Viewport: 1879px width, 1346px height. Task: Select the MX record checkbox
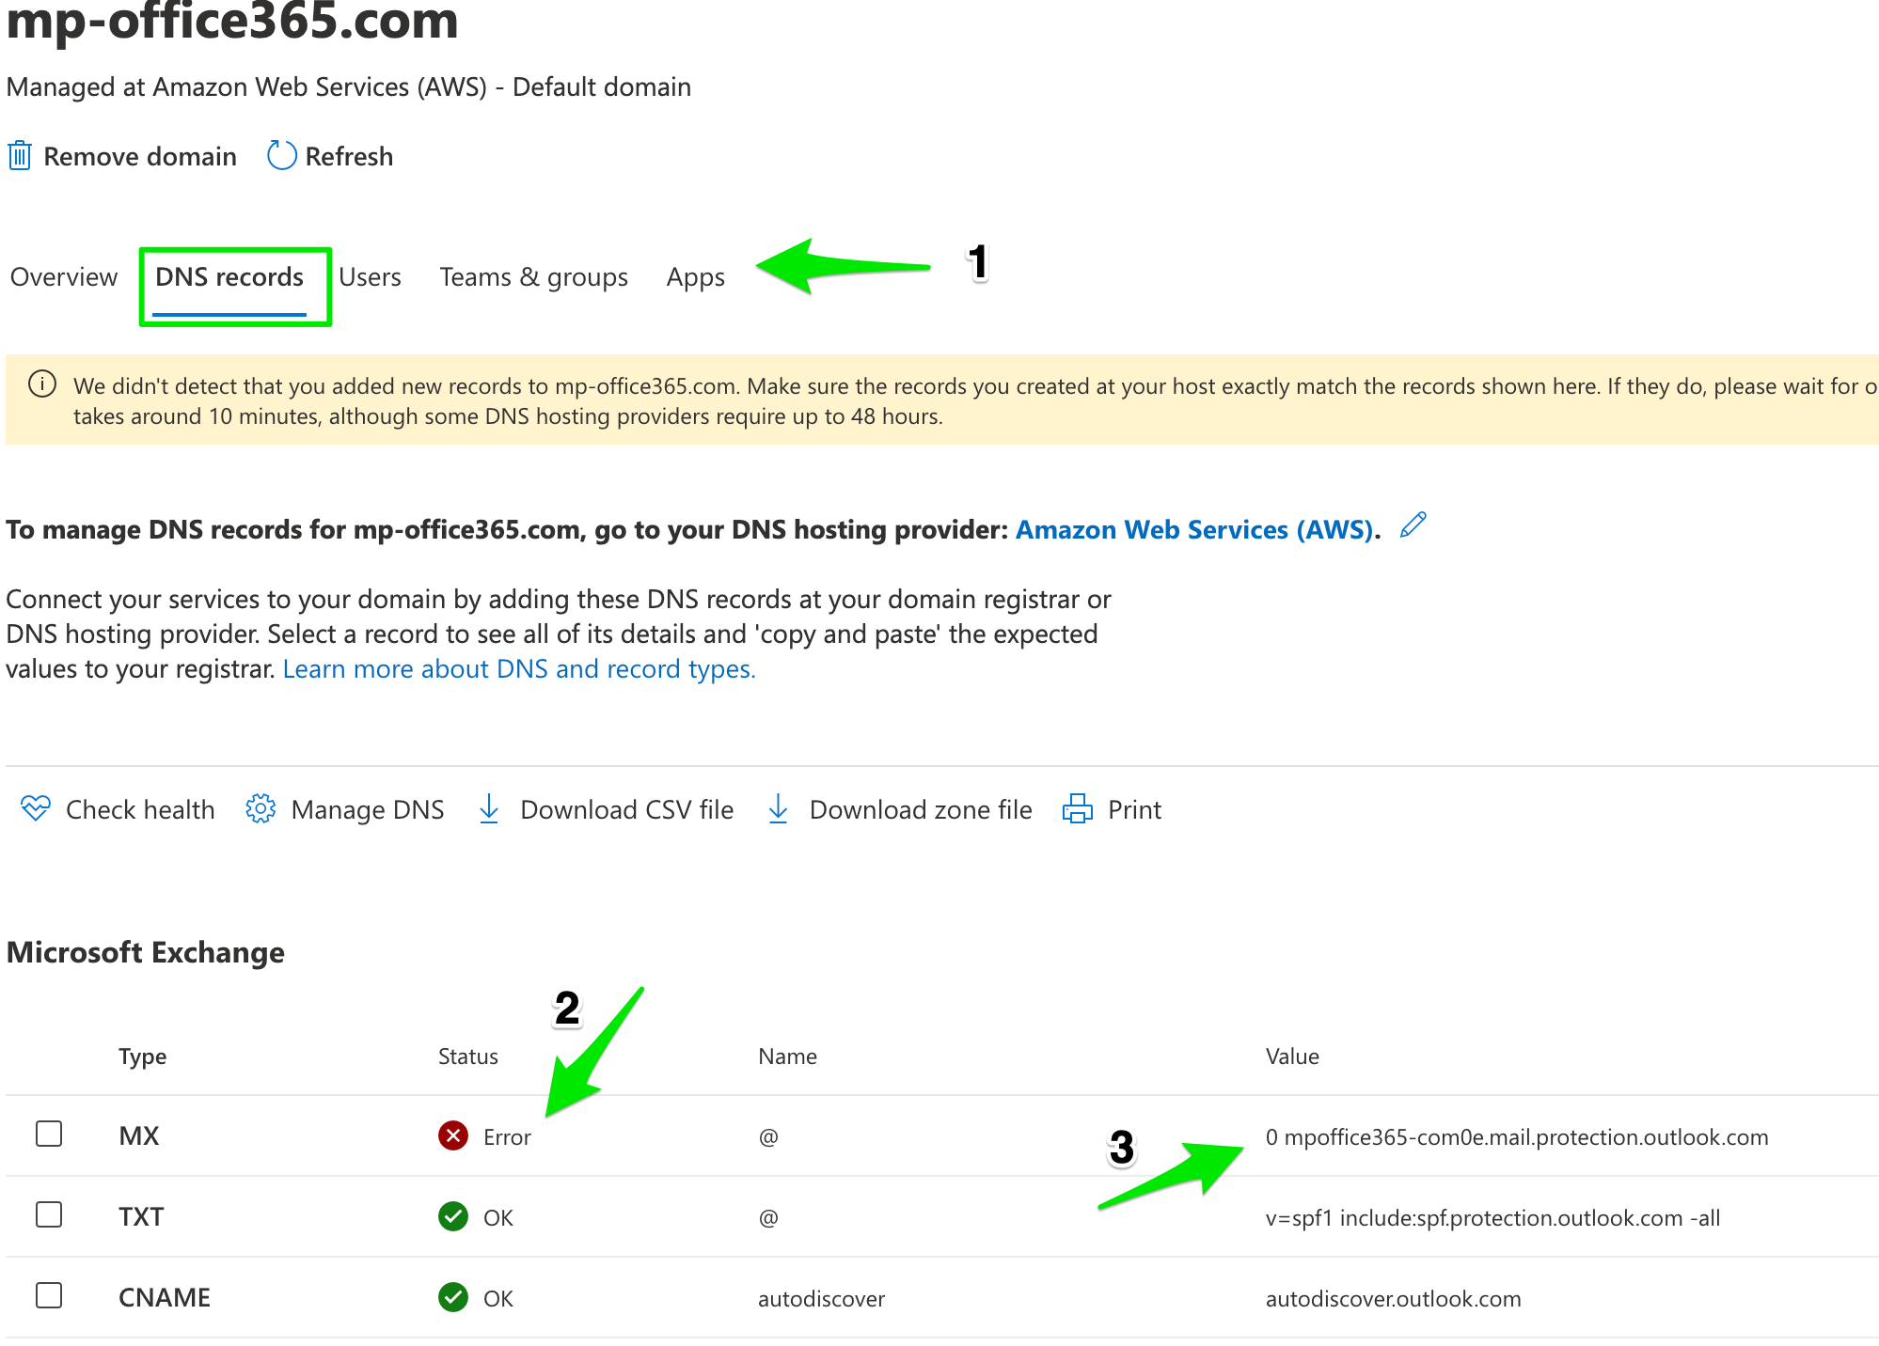click(49, 1134)
